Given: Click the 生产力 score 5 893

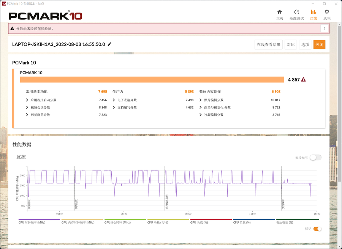Looking at the screenshot, I should 189,92.
